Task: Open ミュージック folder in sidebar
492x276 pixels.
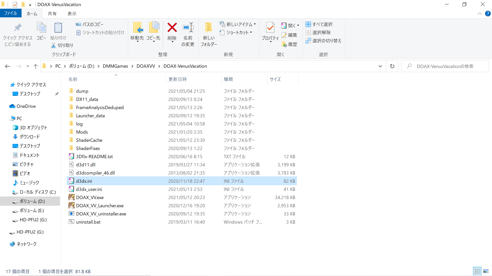Action: 26,183
